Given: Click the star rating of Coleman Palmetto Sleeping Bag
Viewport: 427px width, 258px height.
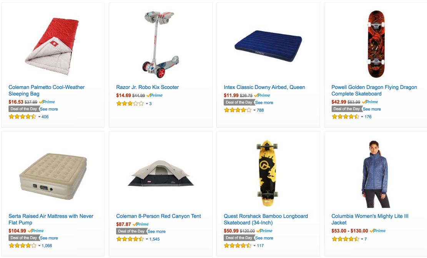Looking at the screenshot, I should pyautogui.click(x=22, y=117).
